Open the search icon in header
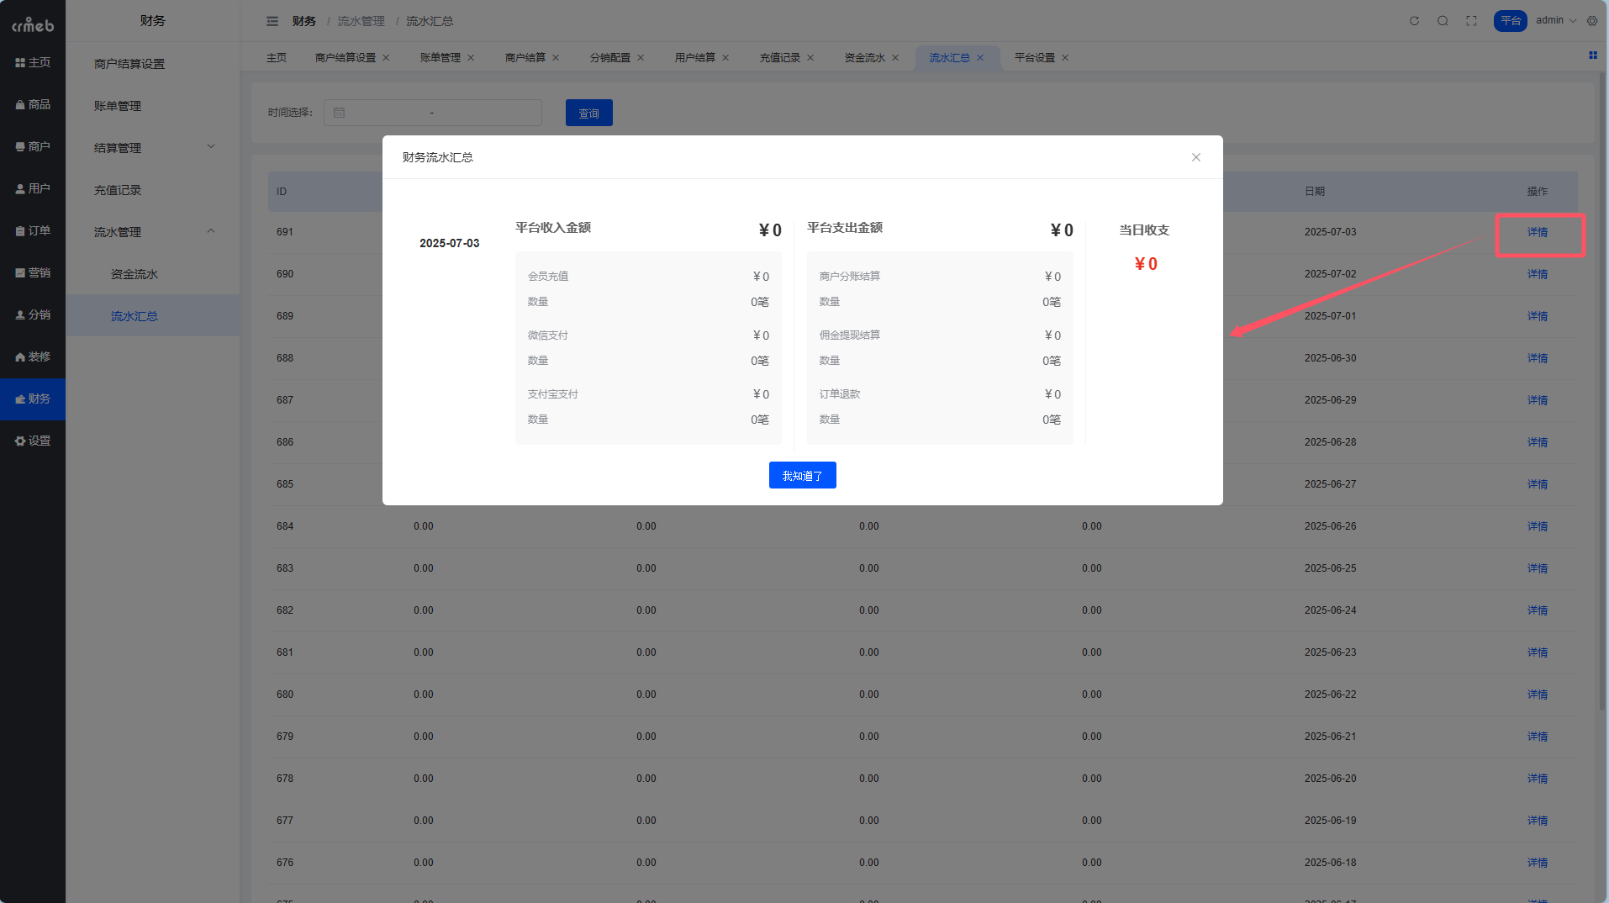Screen dimensions: 1609x903 click(x=1443, y=21)
